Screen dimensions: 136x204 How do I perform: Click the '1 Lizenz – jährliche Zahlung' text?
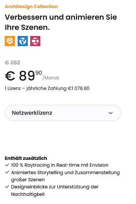(x=36, y=89)
